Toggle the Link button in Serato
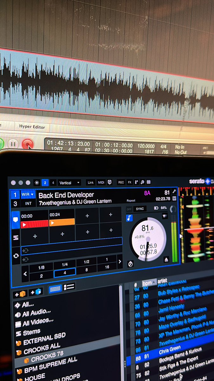The width and height of the screenshot is (214, 381). click(91, 183)
